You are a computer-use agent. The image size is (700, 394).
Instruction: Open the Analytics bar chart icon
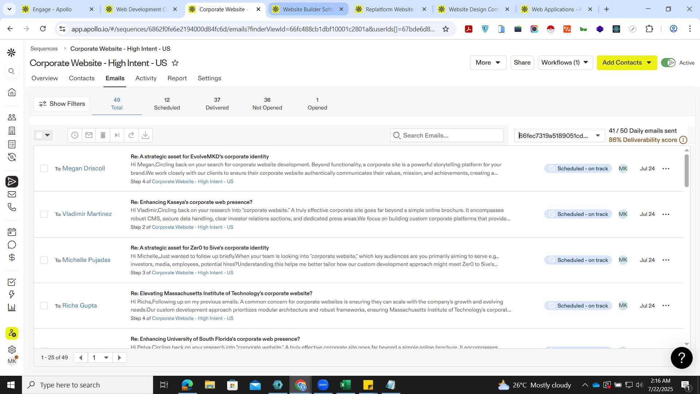coord(12,308)
